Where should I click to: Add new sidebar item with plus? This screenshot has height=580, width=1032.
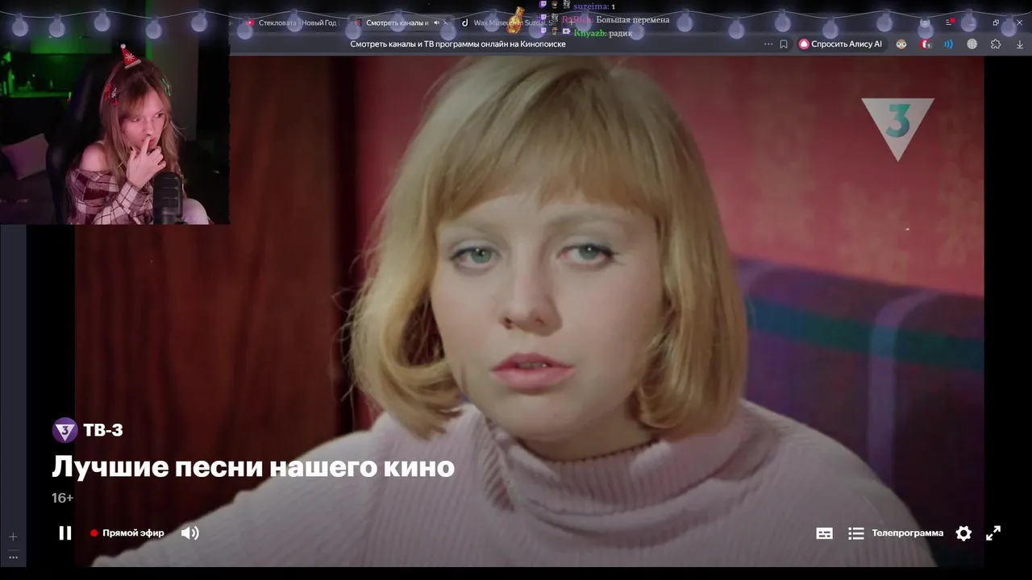pos(13,536)
